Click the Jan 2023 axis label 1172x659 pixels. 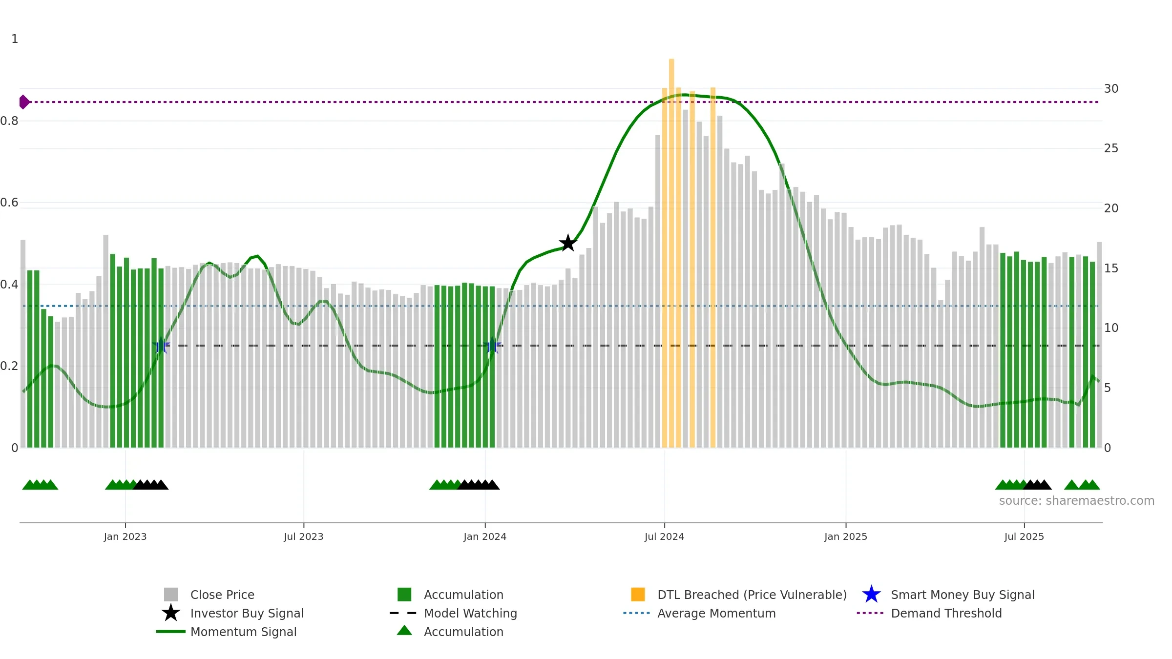pos(126,536)
